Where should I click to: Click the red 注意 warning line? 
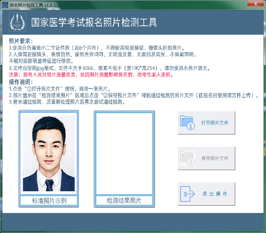click(x=91, y=75)
